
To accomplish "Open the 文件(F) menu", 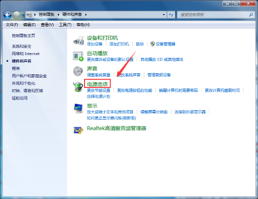I will click(12, 25).
